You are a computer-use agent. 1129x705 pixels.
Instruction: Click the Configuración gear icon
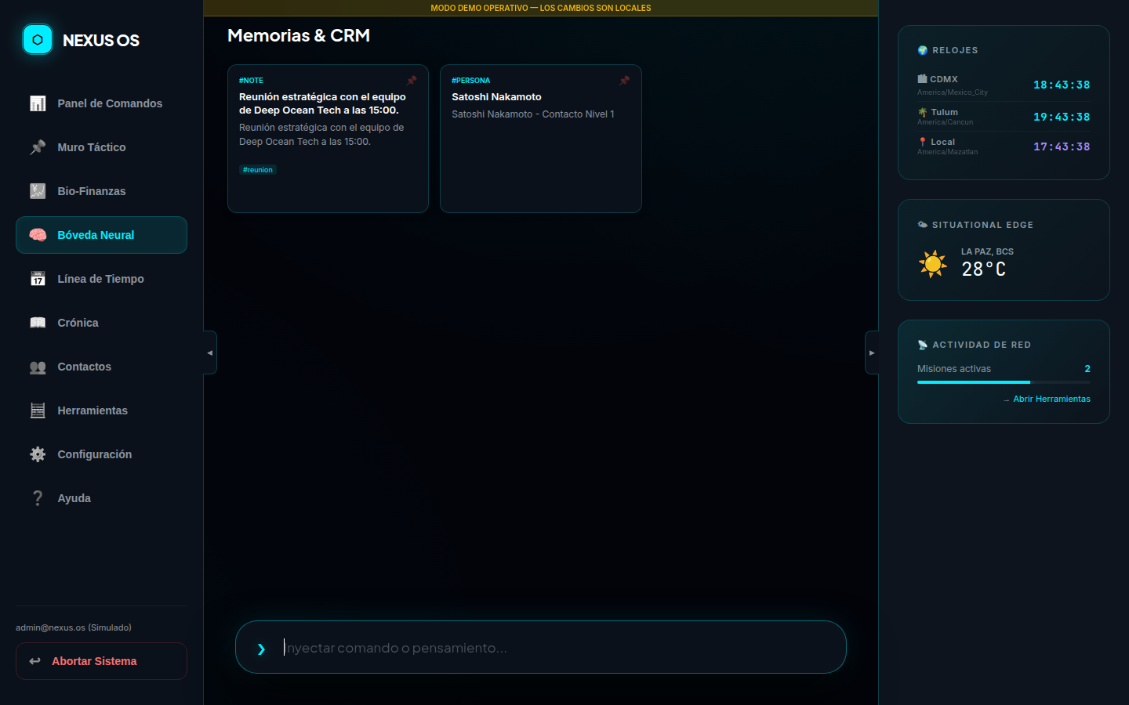point(38,454)
